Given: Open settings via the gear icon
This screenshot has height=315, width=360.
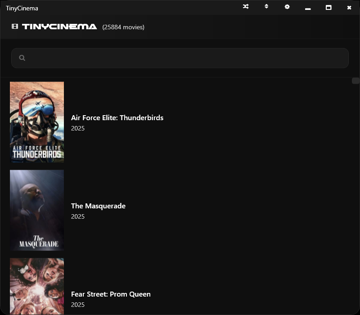Looking at the screenshot, I should 287,7.
